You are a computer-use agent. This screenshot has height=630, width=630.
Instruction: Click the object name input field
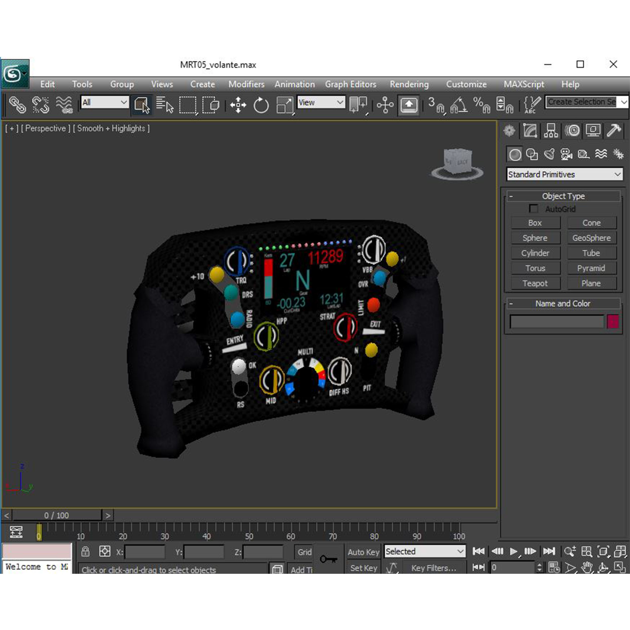point(557,322)
